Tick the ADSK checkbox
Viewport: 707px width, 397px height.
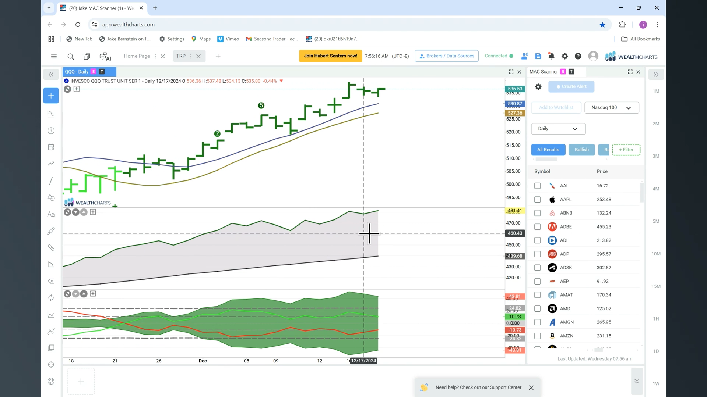538,268
